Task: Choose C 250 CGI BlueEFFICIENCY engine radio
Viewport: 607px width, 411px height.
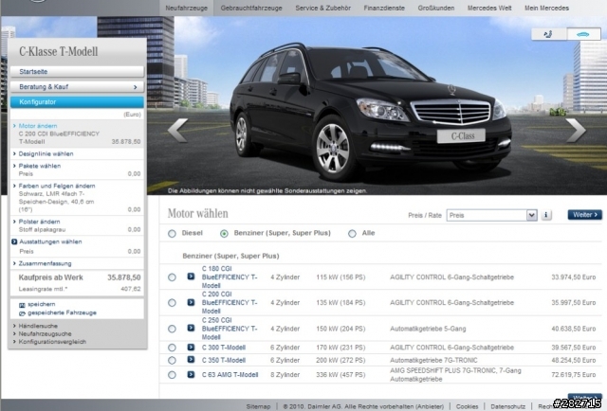Action: tap(172, 329)
